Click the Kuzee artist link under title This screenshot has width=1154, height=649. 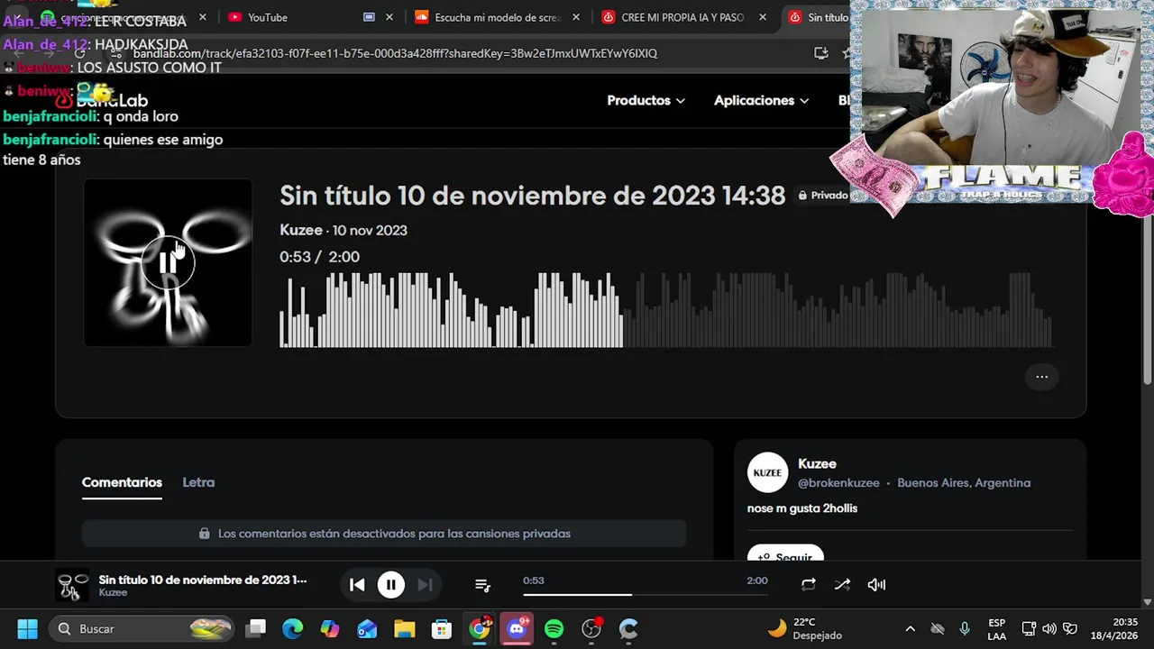click(301, 230)
